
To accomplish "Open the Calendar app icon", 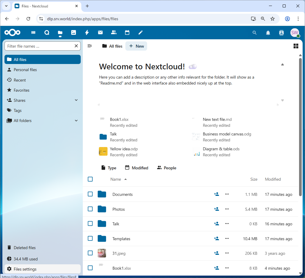I will tap(127, 32).
